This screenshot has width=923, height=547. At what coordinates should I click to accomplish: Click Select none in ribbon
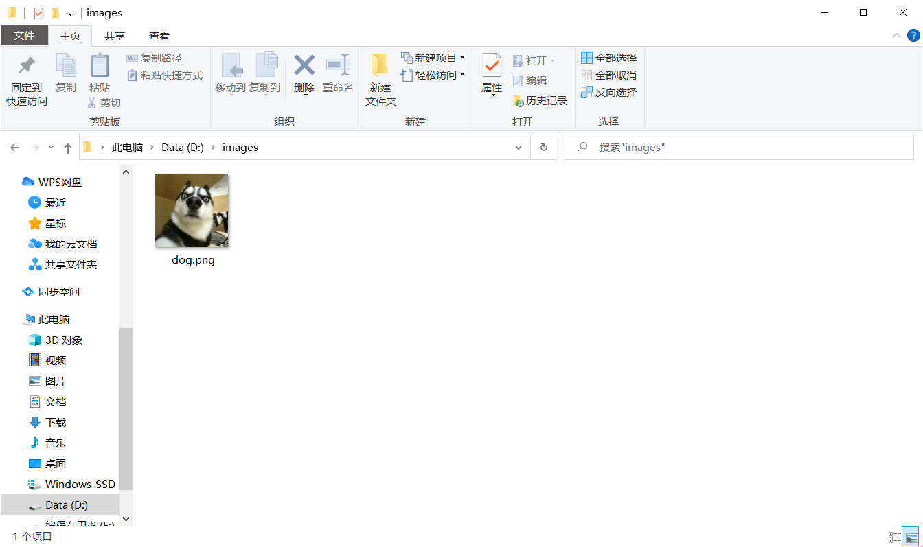(608, 75)
